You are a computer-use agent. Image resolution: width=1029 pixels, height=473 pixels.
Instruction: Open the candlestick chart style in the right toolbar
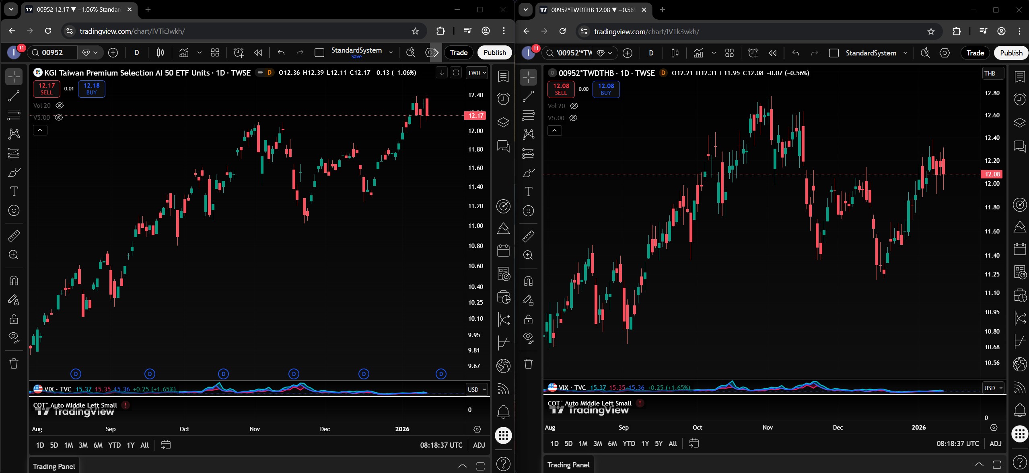pyautogui.click(x=675, y=53)
